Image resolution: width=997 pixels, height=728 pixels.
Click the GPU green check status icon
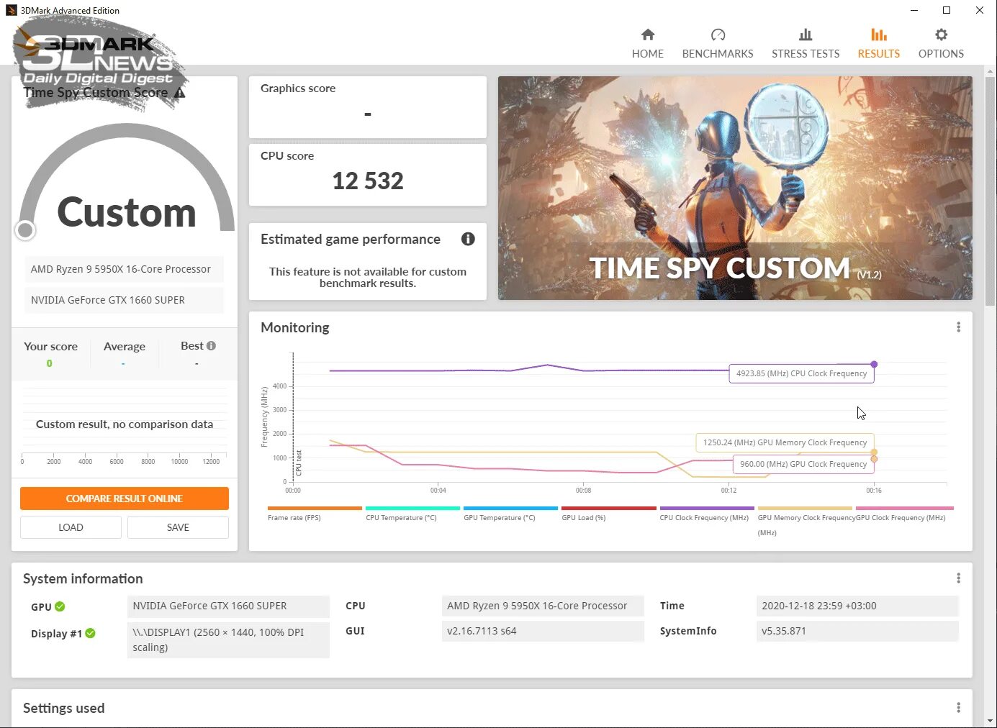[60, 606]
